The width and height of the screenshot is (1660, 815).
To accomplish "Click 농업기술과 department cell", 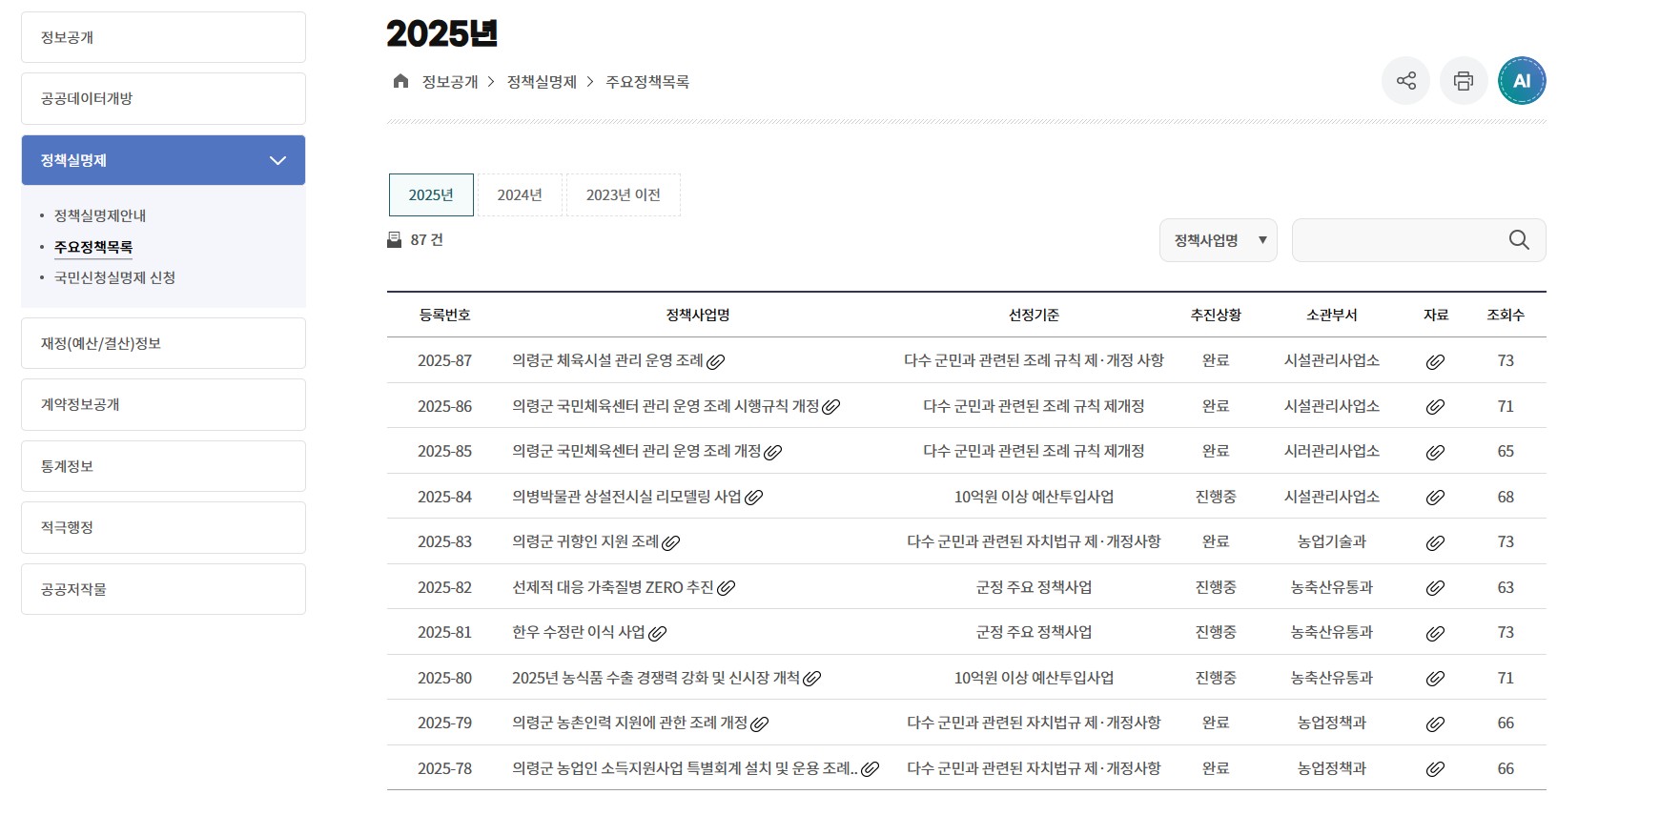I will 1331,541.
